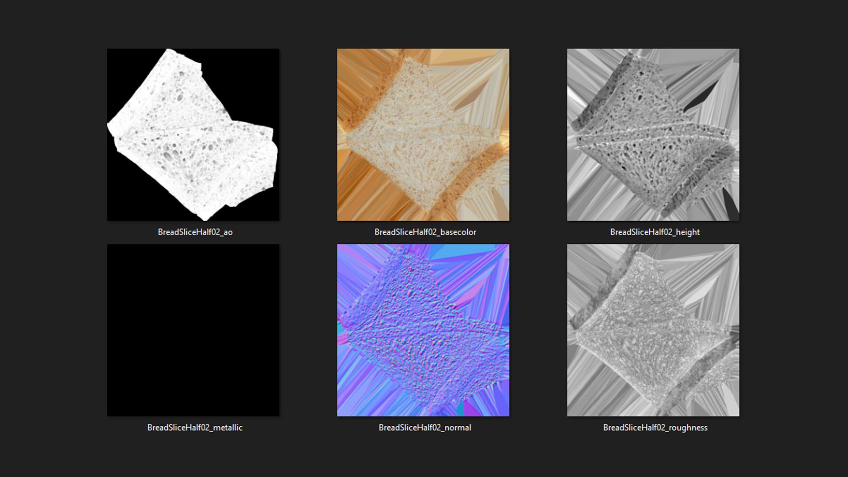This screenshot has width=848, height=477.
Task: Click the file name BreadSliceHalf02_height
Action: (655, 232)
